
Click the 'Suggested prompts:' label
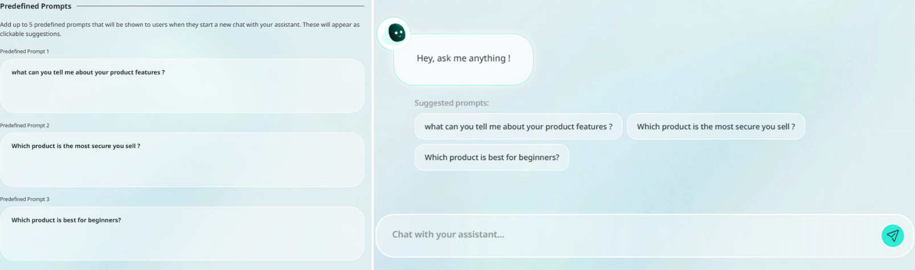click(x=452, y=103)
